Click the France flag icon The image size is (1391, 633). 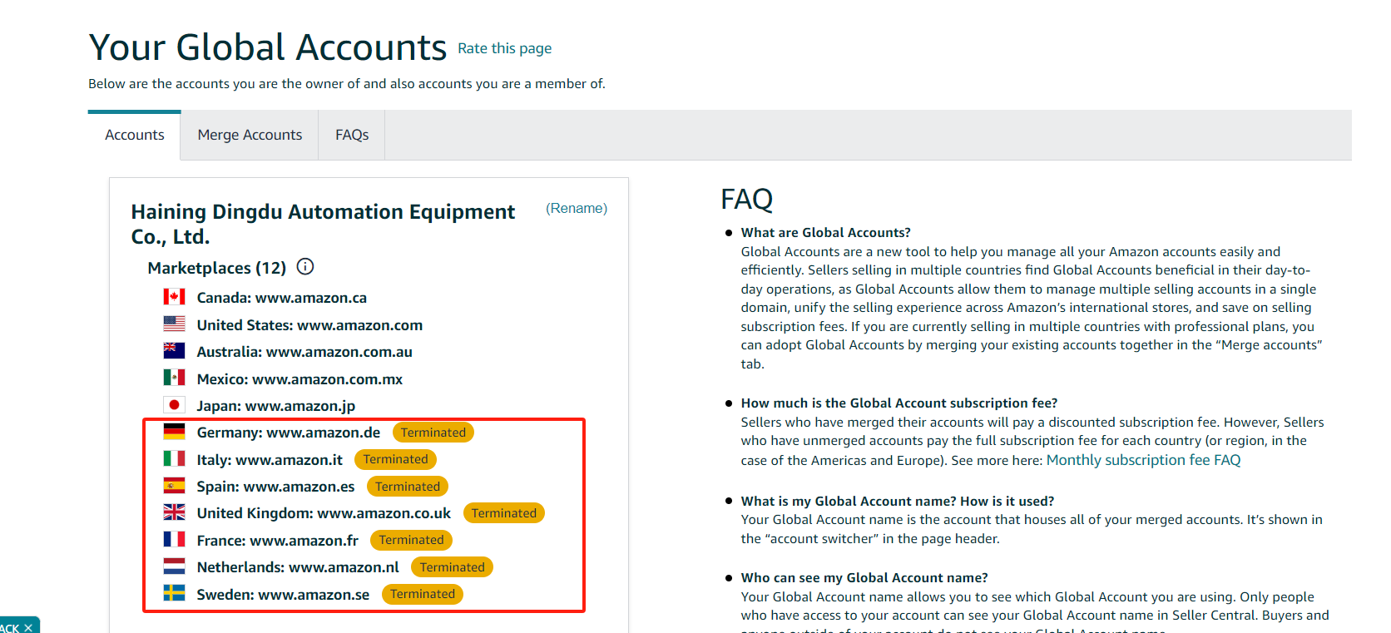pyautogui.click(x=174, y=539)
